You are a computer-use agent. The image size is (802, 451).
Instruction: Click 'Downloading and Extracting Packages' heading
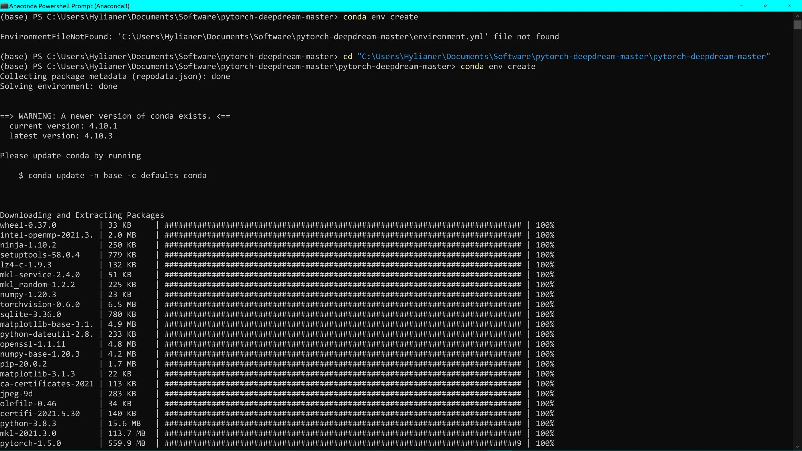click(82, 215)
